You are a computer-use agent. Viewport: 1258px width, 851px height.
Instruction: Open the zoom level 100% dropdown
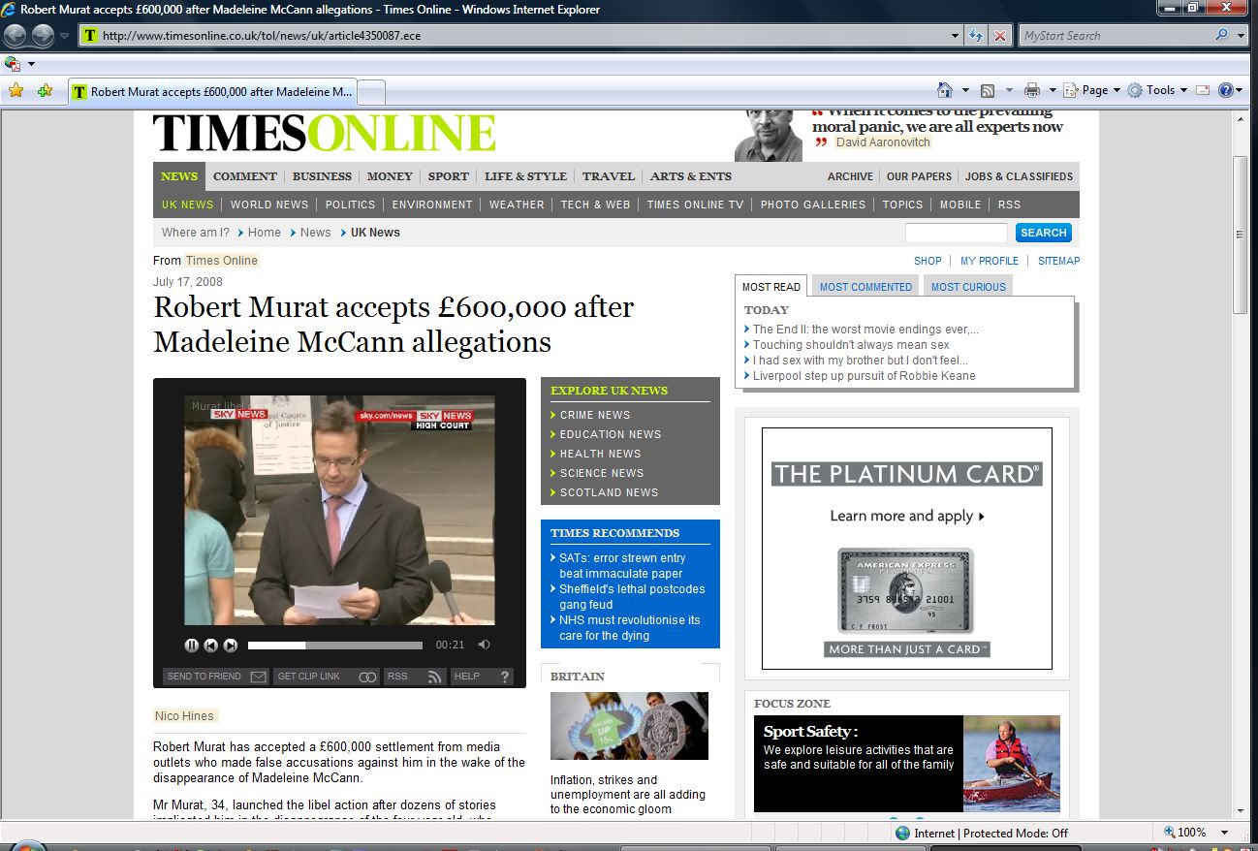[1225, 833]
